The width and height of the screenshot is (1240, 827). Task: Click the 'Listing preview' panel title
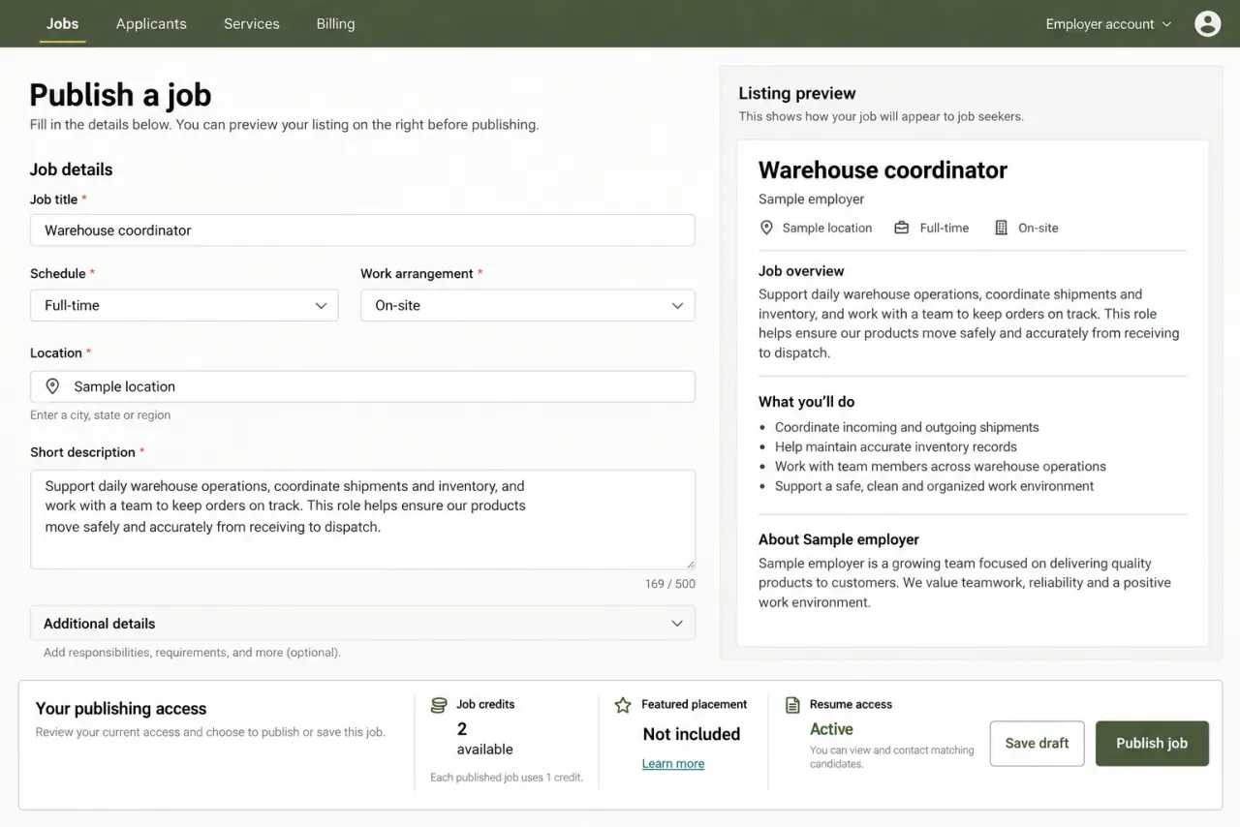pyautogui.click(x=797, y=93)
